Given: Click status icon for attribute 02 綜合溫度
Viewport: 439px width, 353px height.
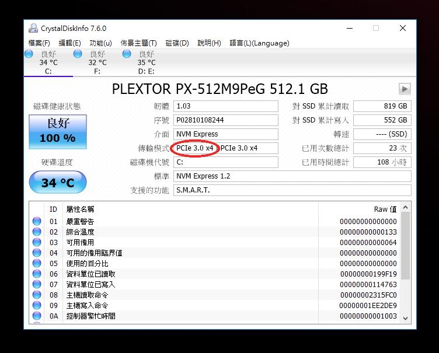Looking at the screenshot, I should 37,232.
